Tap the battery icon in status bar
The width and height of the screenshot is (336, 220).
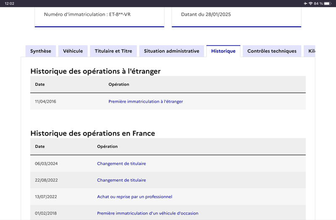328,3
